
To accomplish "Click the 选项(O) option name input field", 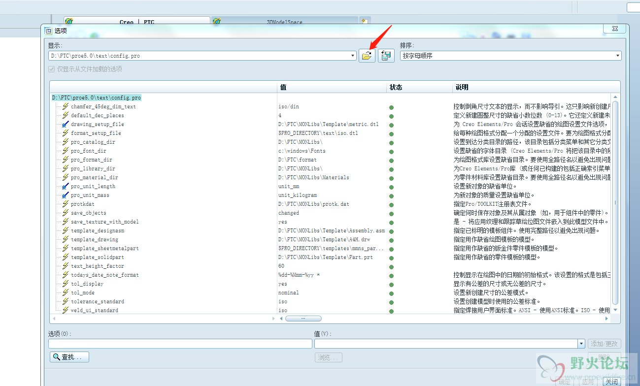I will (x=180, y=344).
